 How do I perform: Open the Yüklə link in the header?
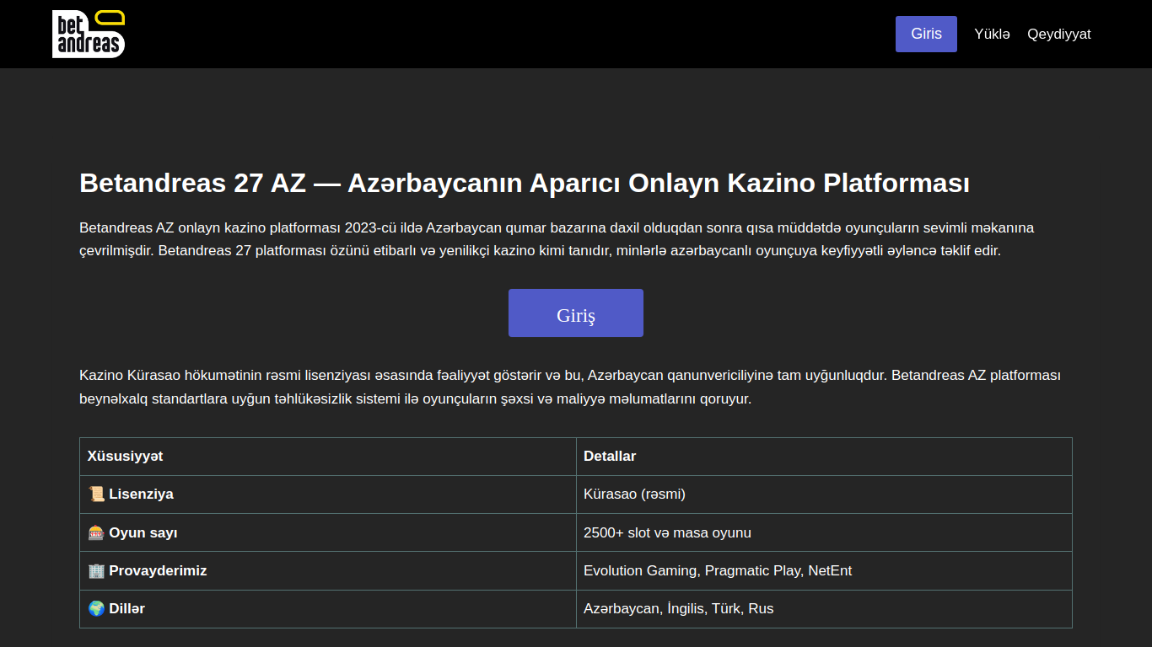tap(992, 34)
